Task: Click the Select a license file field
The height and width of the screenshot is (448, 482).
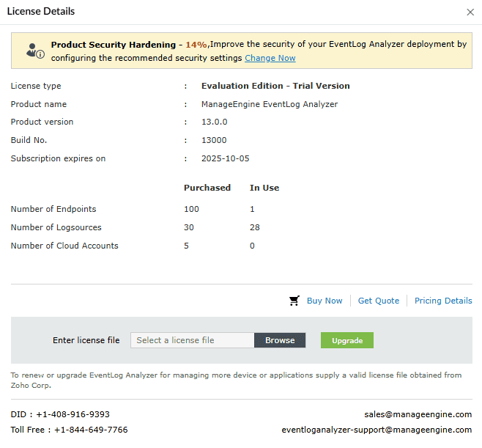Action: pos(193,340)
